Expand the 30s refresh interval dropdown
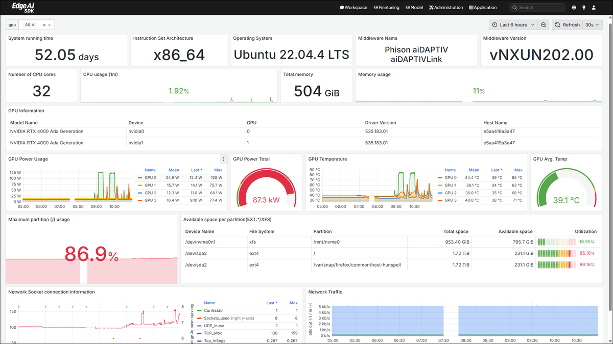Image resolution: width=613 pixels, height=344 pixels. 592,24
